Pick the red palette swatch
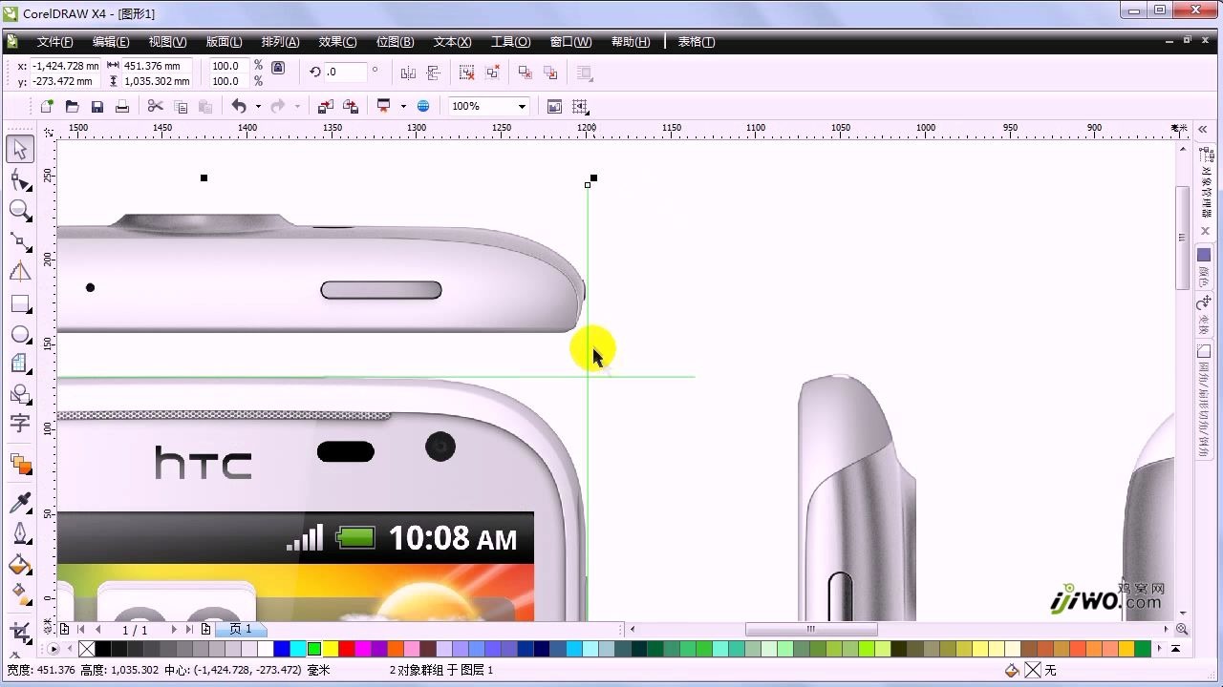 pos(346,649)
